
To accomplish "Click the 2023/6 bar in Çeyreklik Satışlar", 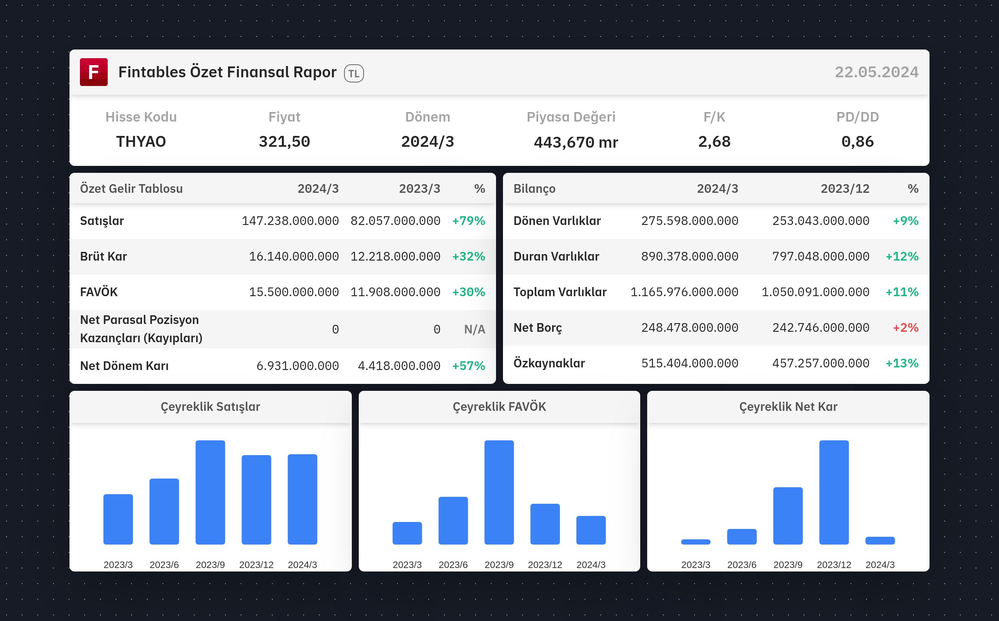I will 164,512.
